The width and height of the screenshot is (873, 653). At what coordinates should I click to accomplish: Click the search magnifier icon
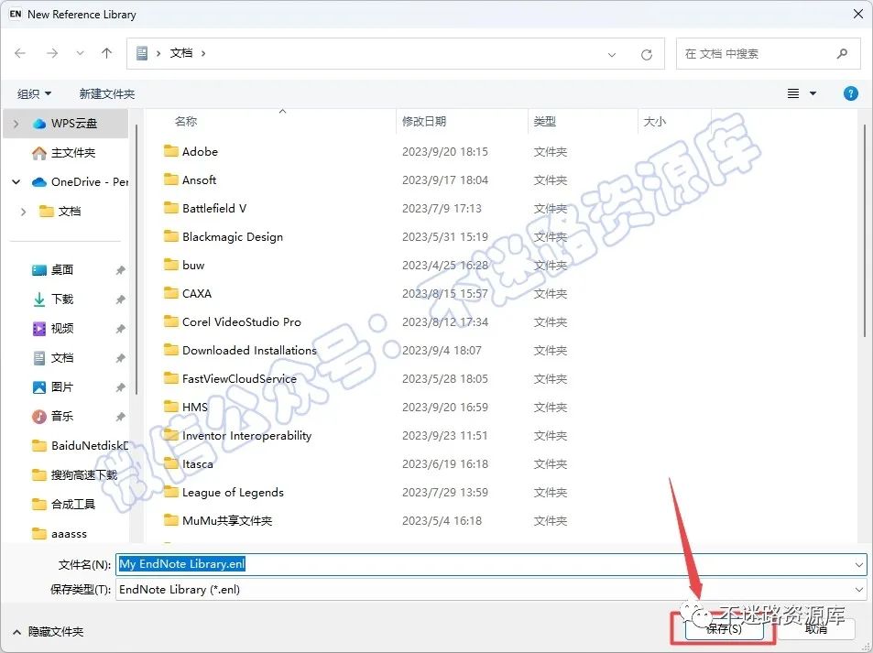[842, 53]
